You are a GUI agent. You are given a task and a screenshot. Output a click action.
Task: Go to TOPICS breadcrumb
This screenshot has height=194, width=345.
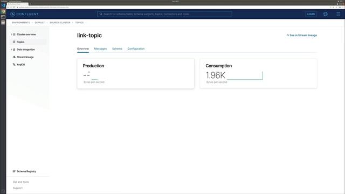[79, 23]
